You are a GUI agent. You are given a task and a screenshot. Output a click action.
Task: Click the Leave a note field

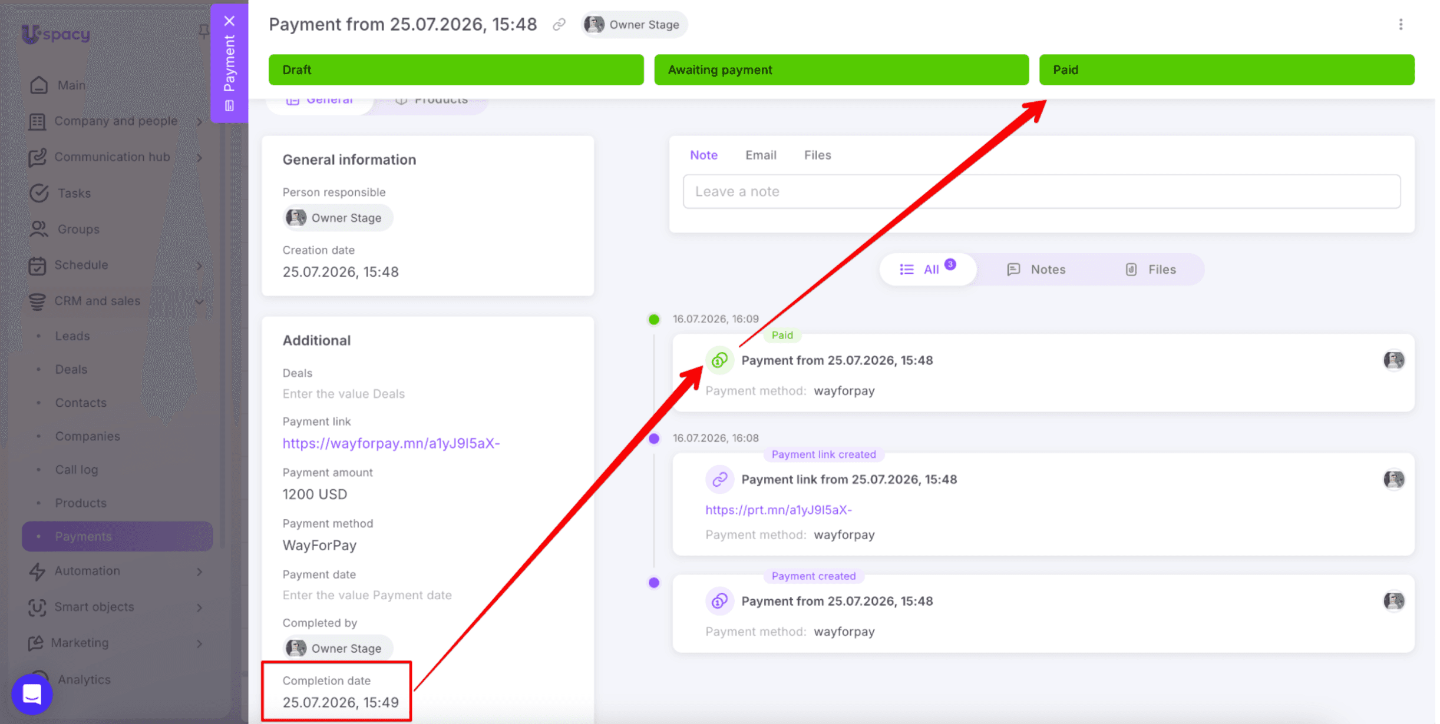point(1041,191)
